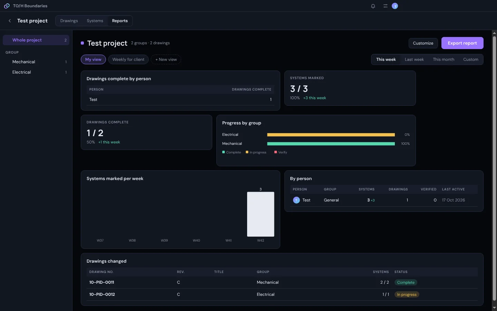The image size is (497, 311).
Task: Click the Drawing No. column header
Action: pos(101,272)
